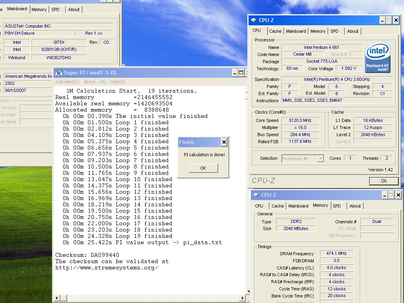Switch to Cache tab in upper CPU-Z window
Image resolution: width=404 pixels, height=303 pixels.
point(275,31)
